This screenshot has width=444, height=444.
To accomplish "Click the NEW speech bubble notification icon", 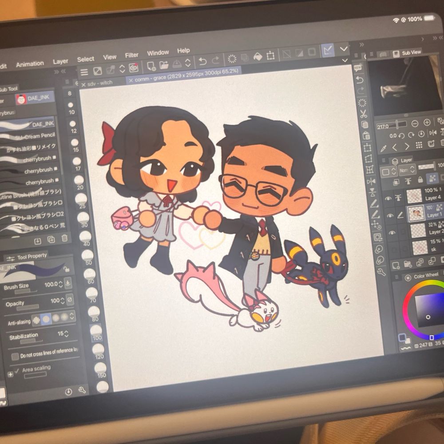I will pyautogui.click(x=358, y=67).
